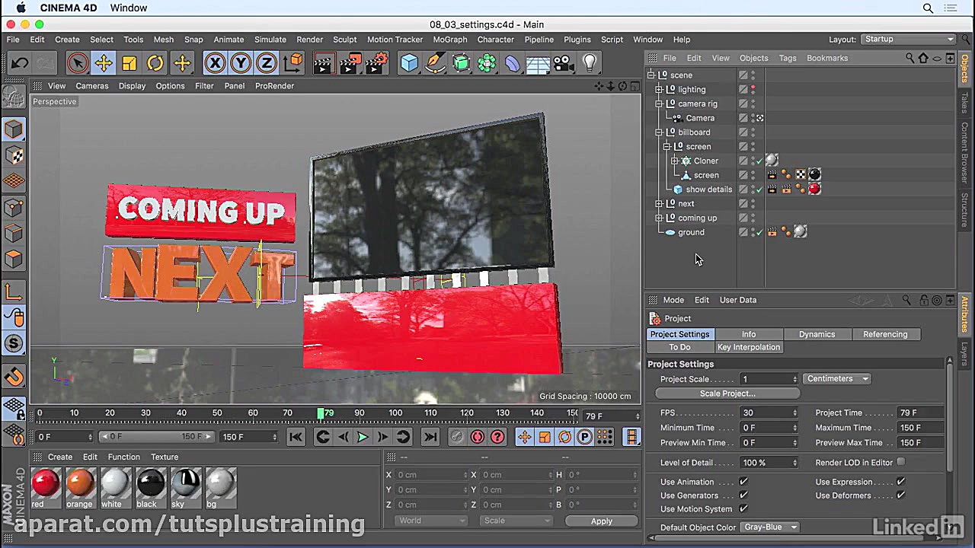This screenshot has width=975, height=548.
Task: Expand the lighting group in Objects
Action: 659,90
